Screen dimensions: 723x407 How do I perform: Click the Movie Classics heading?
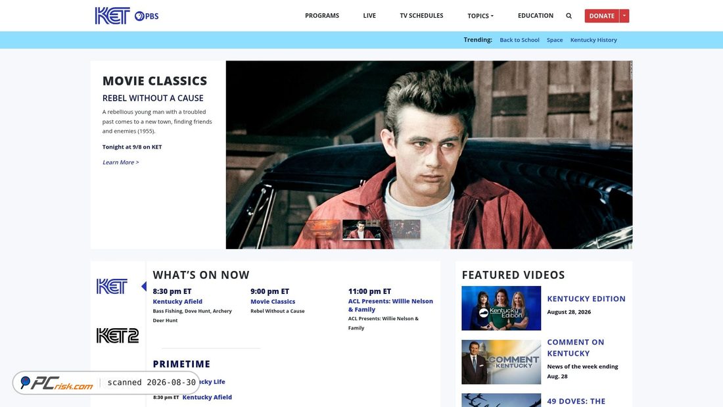(x=154, y=81)
